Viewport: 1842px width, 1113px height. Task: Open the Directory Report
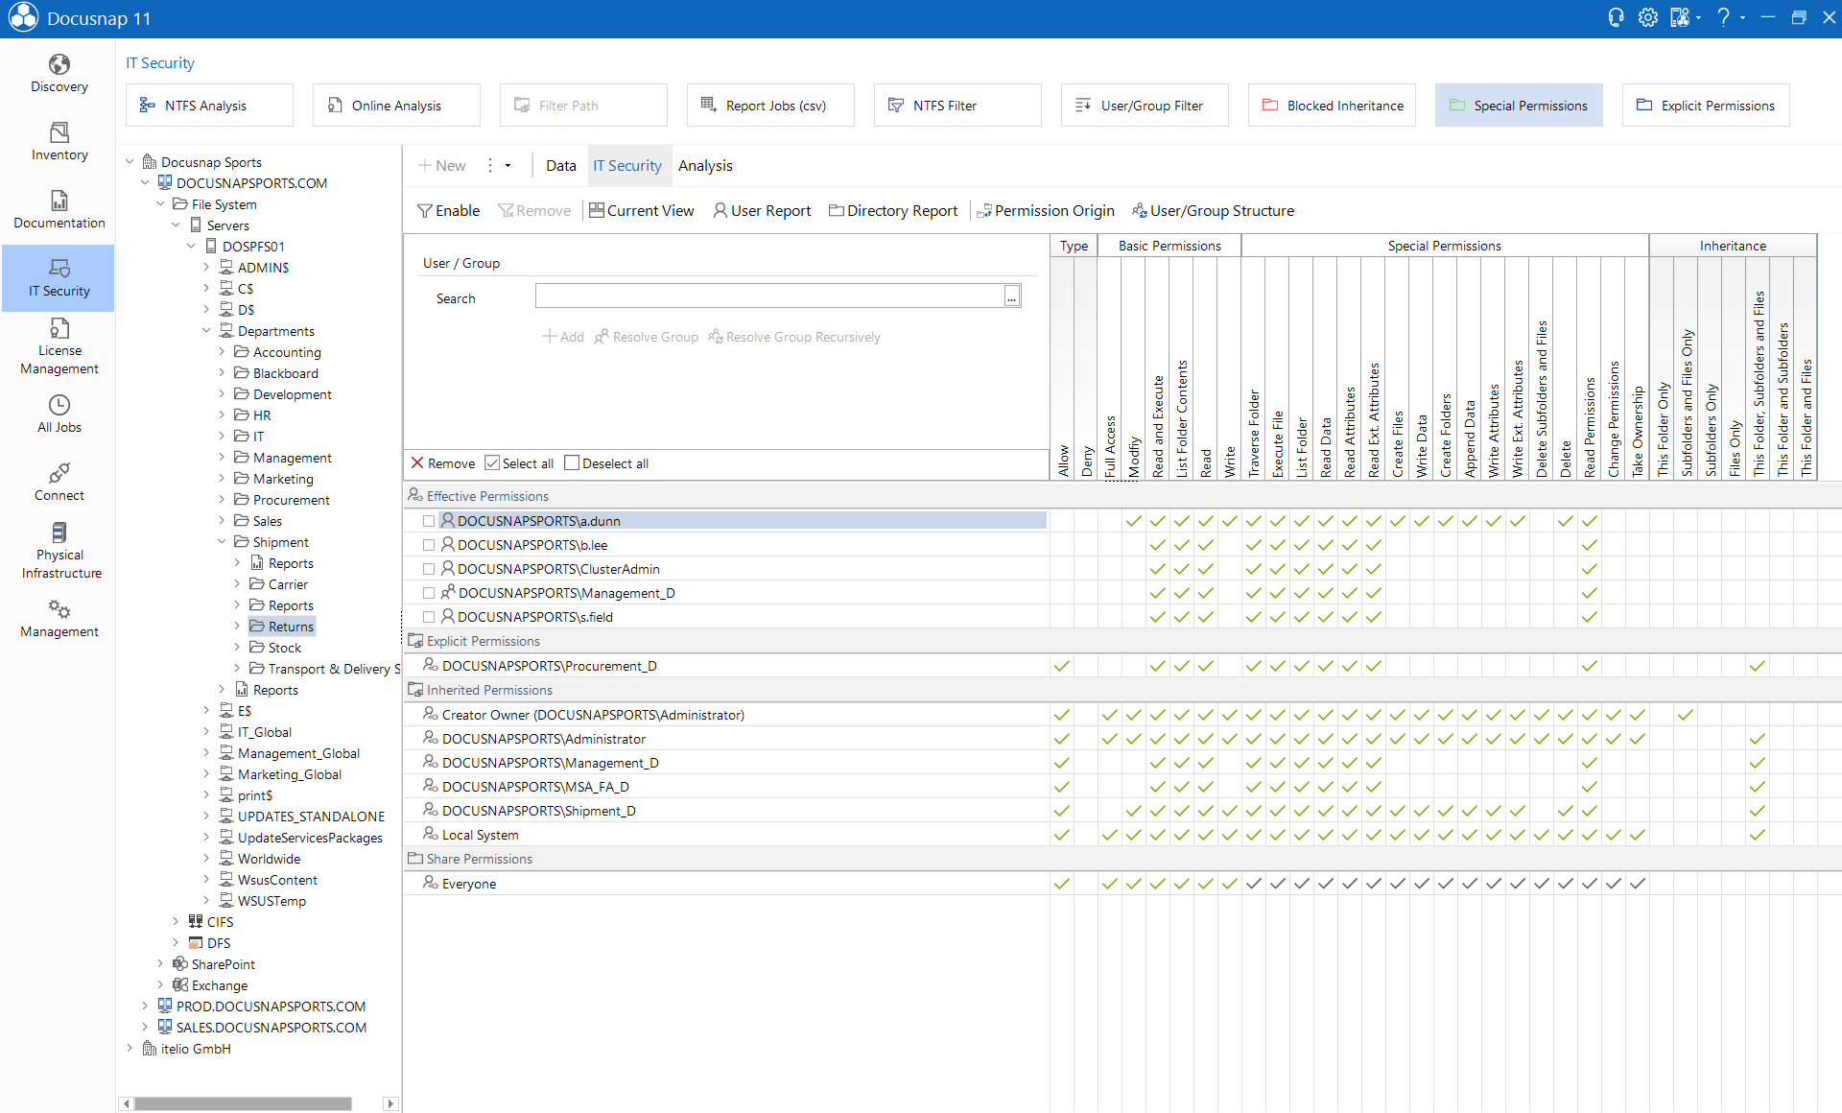893,211
